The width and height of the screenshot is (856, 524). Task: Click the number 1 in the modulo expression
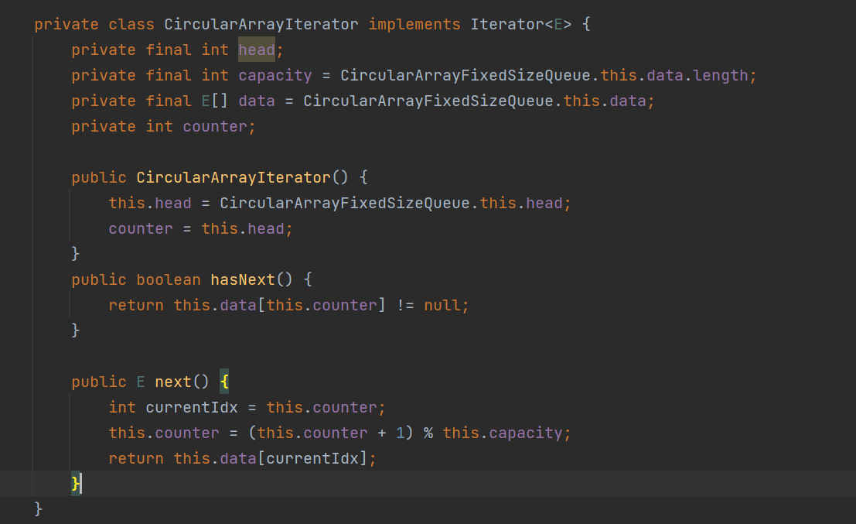tap(400, 433)
